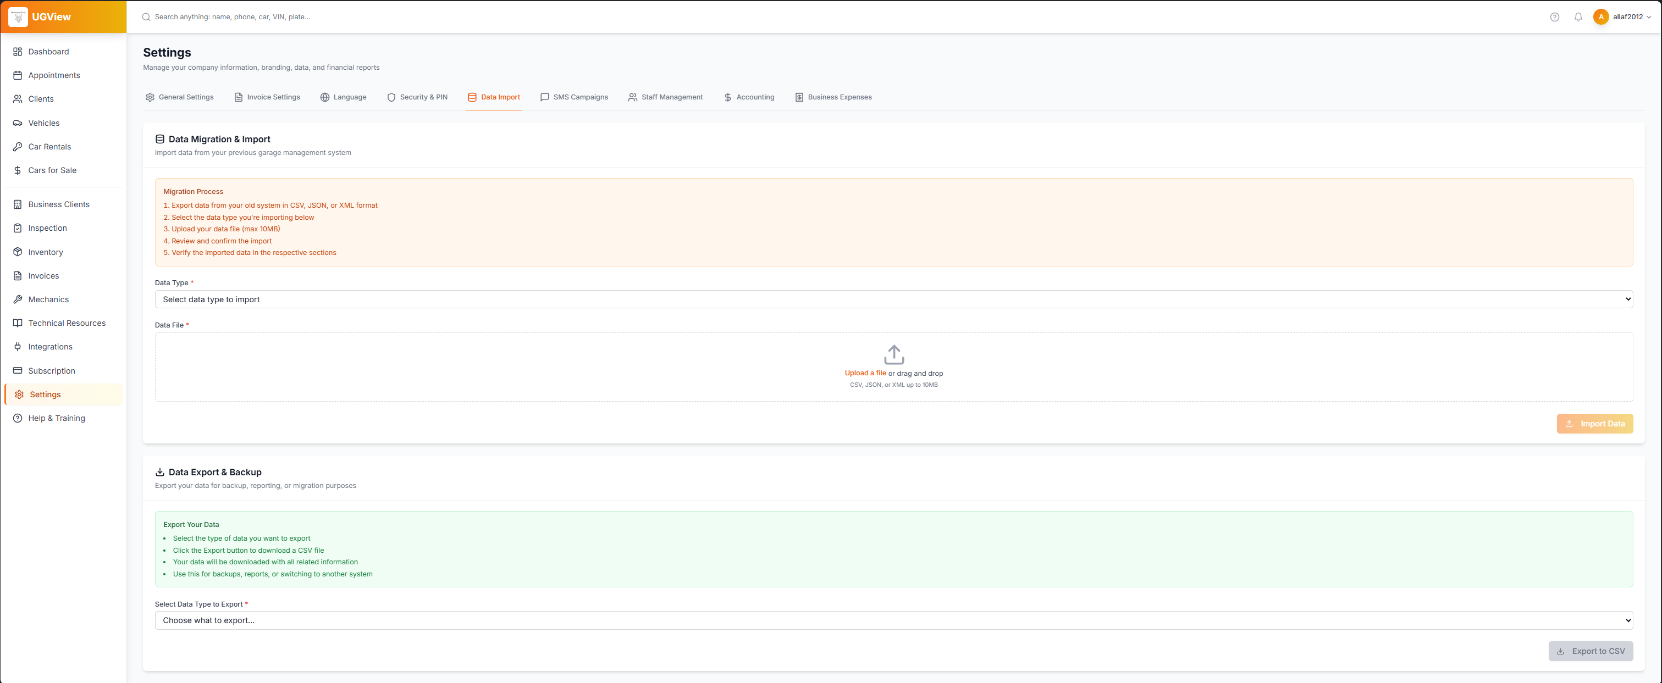Open notifications bell icon

point(1578,18)
